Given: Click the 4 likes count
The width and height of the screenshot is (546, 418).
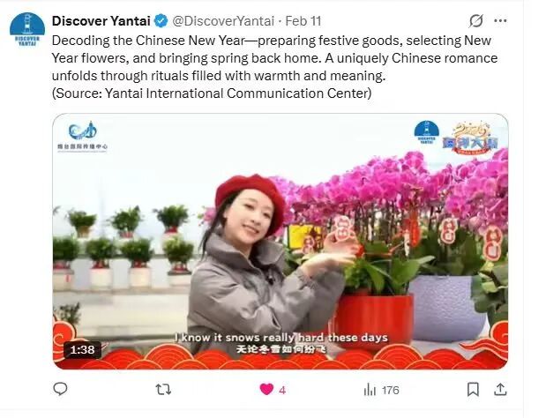Looking at the screenshot, I should (282, 390).
